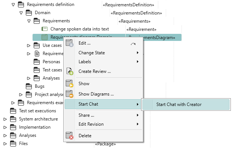The image size is (235, 148).
Task: Open the Change State submenu
Action: 104,53
